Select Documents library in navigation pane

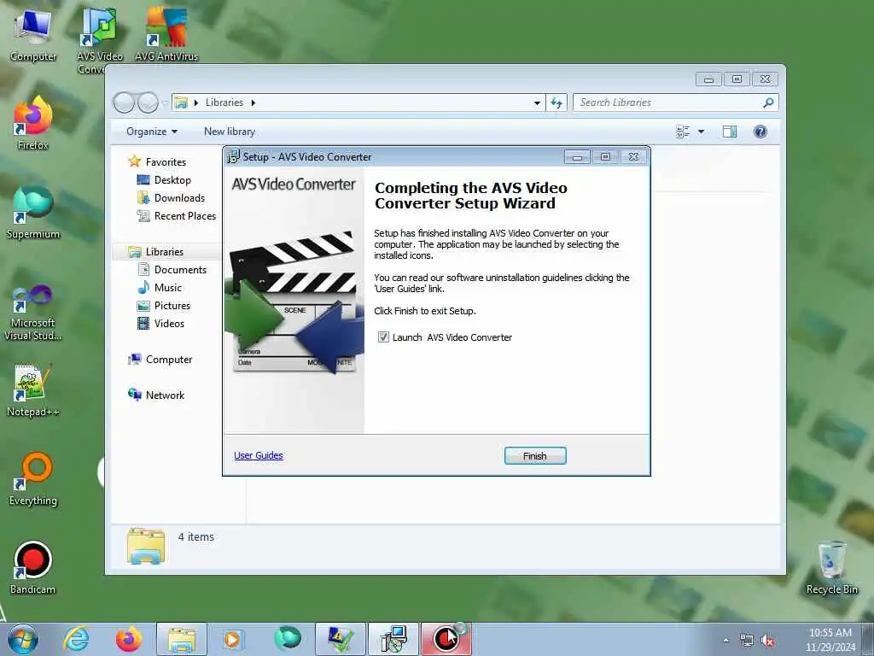click(x=180, y=269)
